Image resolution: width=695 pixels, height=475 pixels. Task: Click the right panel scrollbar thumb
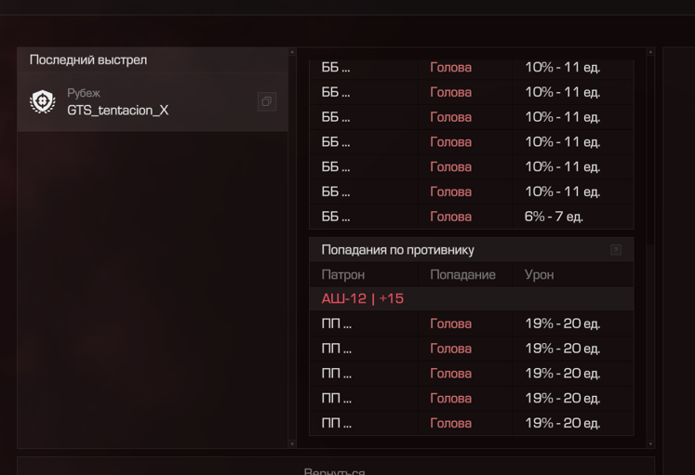650,150
